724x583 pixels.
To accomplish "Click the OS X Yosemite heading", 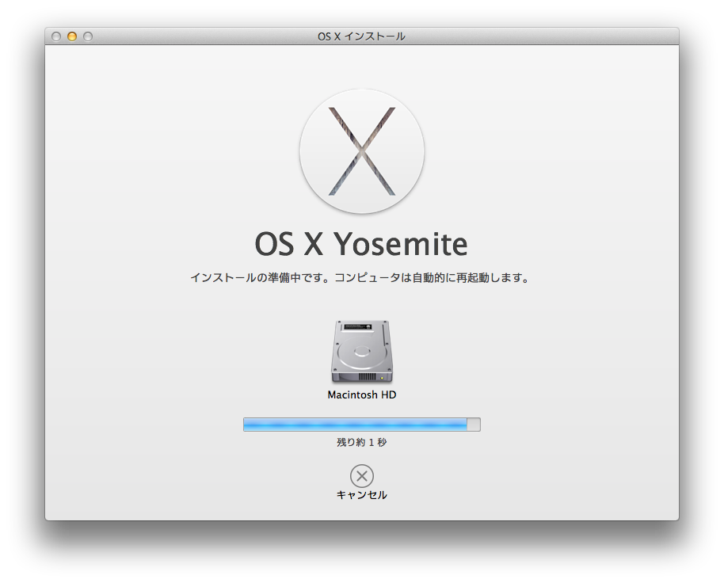I will (361, 243).
